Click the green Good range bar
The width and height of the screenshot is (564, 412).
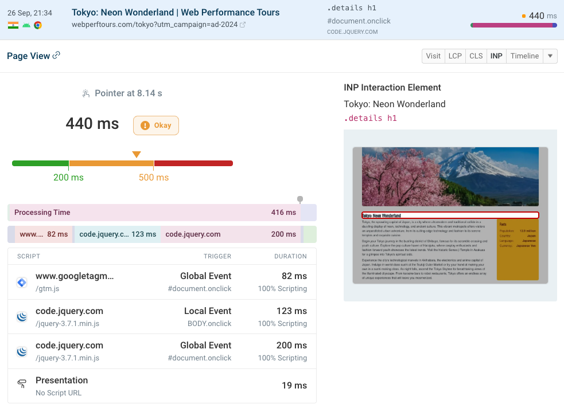click(x=40, y=163)
